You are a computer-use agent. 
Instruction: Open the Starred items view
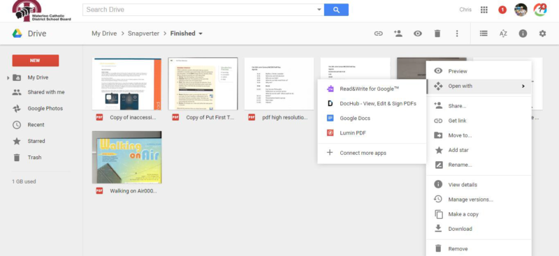(x=36, y=141)
